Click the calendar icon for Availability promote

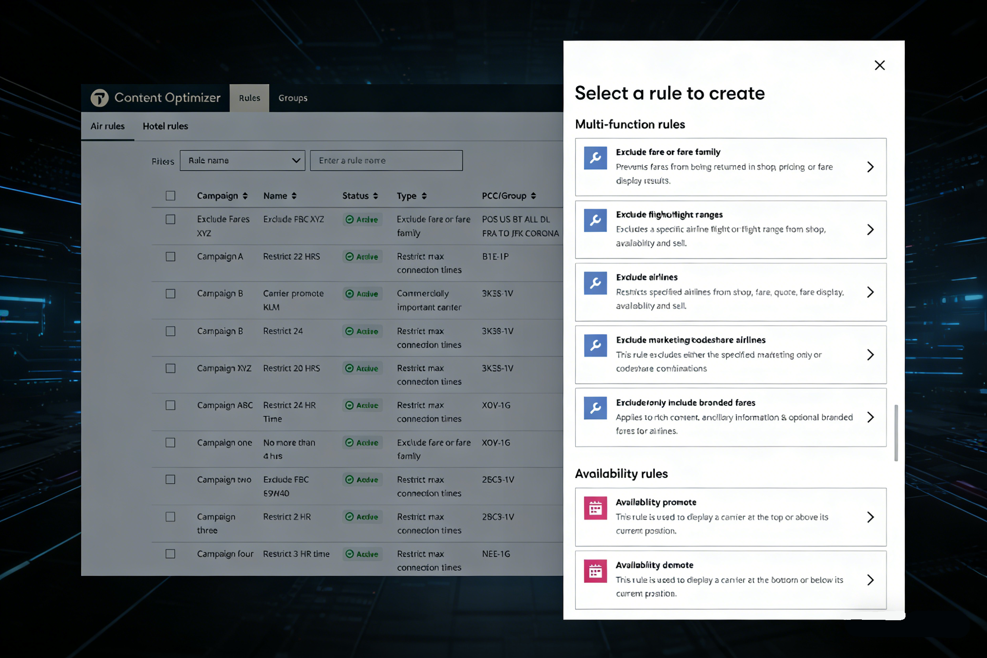(595, 508)
